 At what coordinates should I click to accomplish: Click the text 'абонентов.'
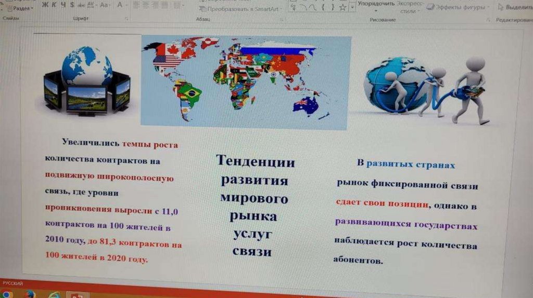click(x=358, y=260)
